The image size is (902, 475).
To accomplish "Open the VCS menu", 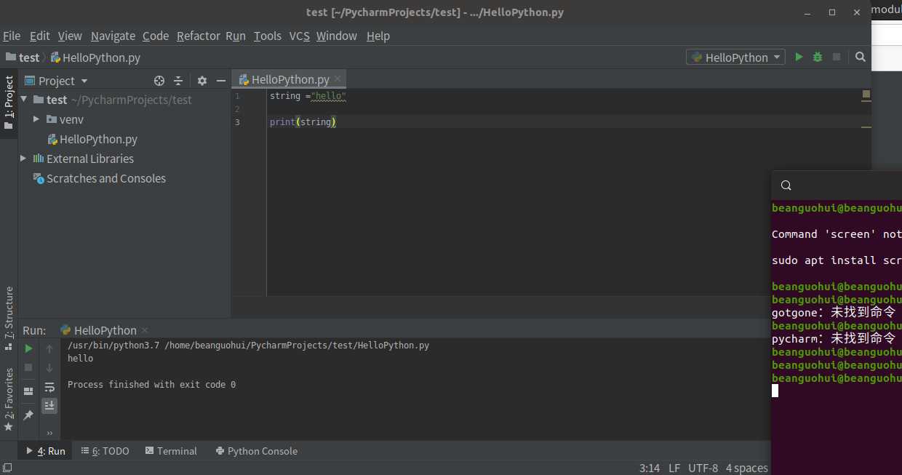I will pos(300,36).
